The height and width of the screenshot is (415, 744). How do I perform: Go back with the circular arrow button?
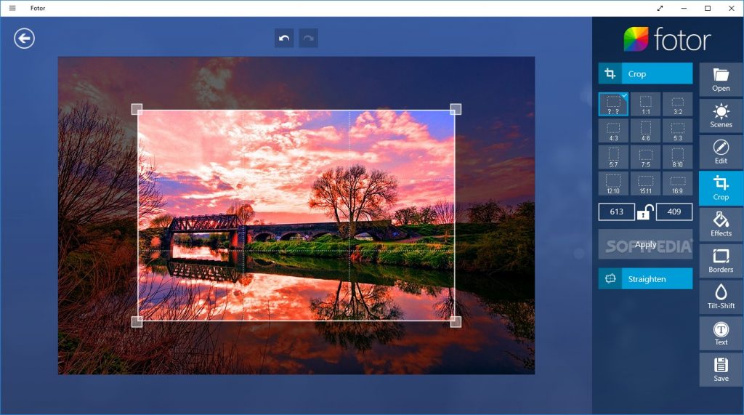pyautogui.click(x=24, y=39)
